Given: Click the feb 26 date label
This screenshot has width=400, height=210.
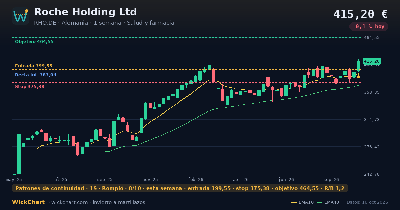Looking at the screenshot, I should coord(196,179).
